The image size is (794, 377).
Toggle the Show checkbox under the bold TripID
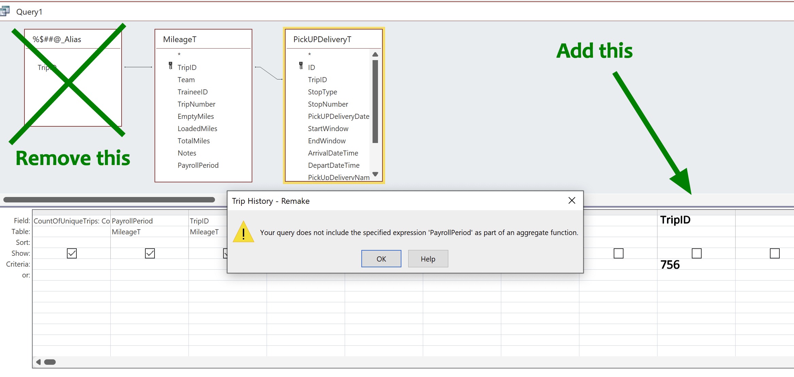point(697,253)
